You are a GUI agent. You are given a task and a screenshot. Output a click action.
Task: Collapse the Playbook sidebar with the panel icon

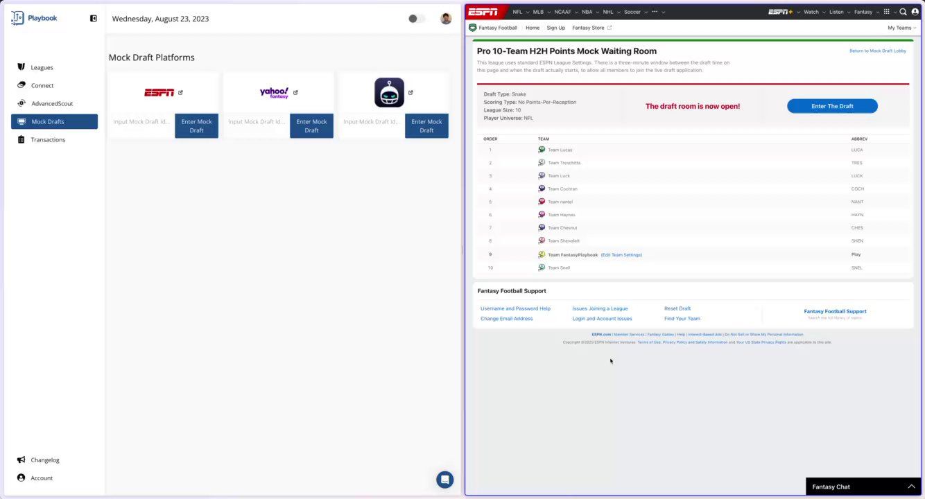[94, 19]
